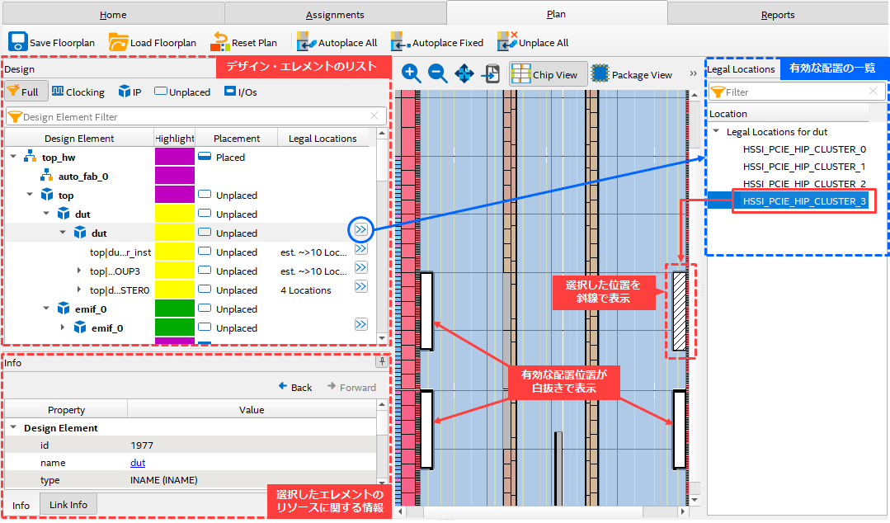Collapse the top_hw tree node
This screenshot has height=523, width=890.
coord(13,156)
